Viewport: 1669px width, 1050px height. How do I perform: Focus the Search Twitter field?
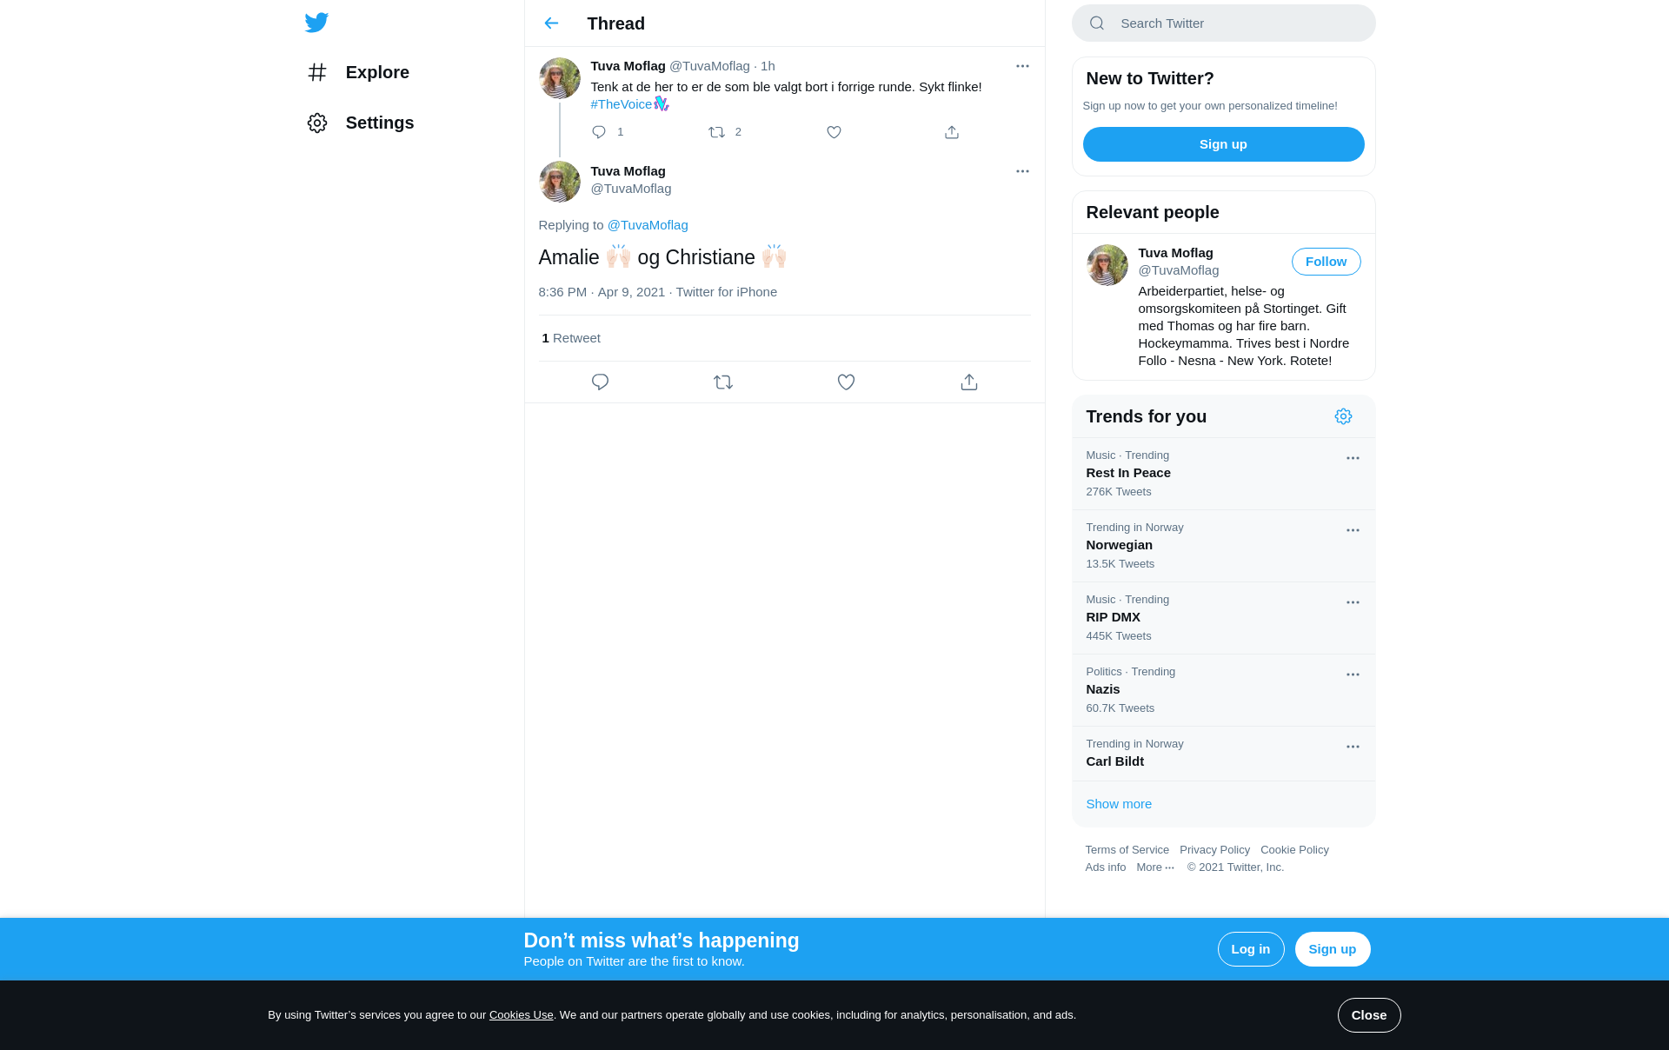click(x=1223, y=23)
